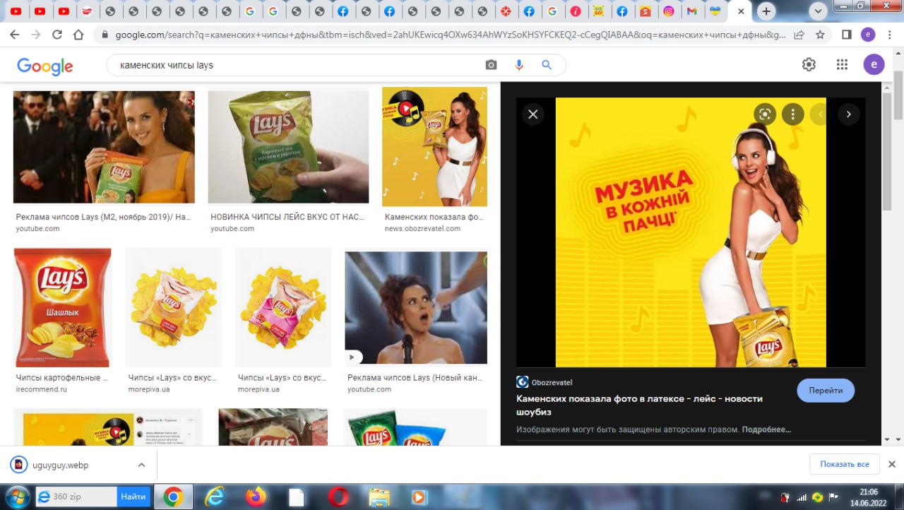Open the НОВИНКА ЧИПСЫ ЛЕЙС thumbnail
This screenshot has width=904, height=510.
[288, 147]
